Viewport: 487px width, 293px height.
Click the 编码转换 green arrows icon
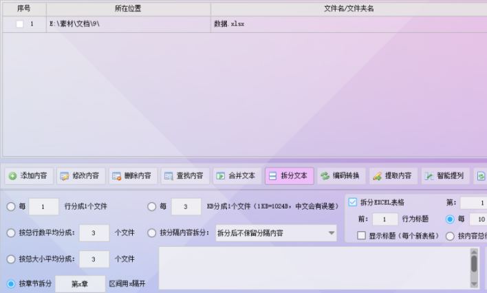coord(325,176)
